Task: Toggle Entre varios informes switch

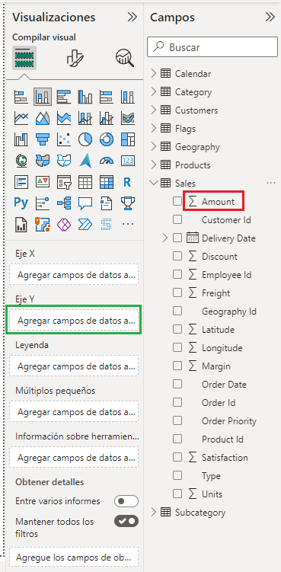Action: click(x=126, y=501)
